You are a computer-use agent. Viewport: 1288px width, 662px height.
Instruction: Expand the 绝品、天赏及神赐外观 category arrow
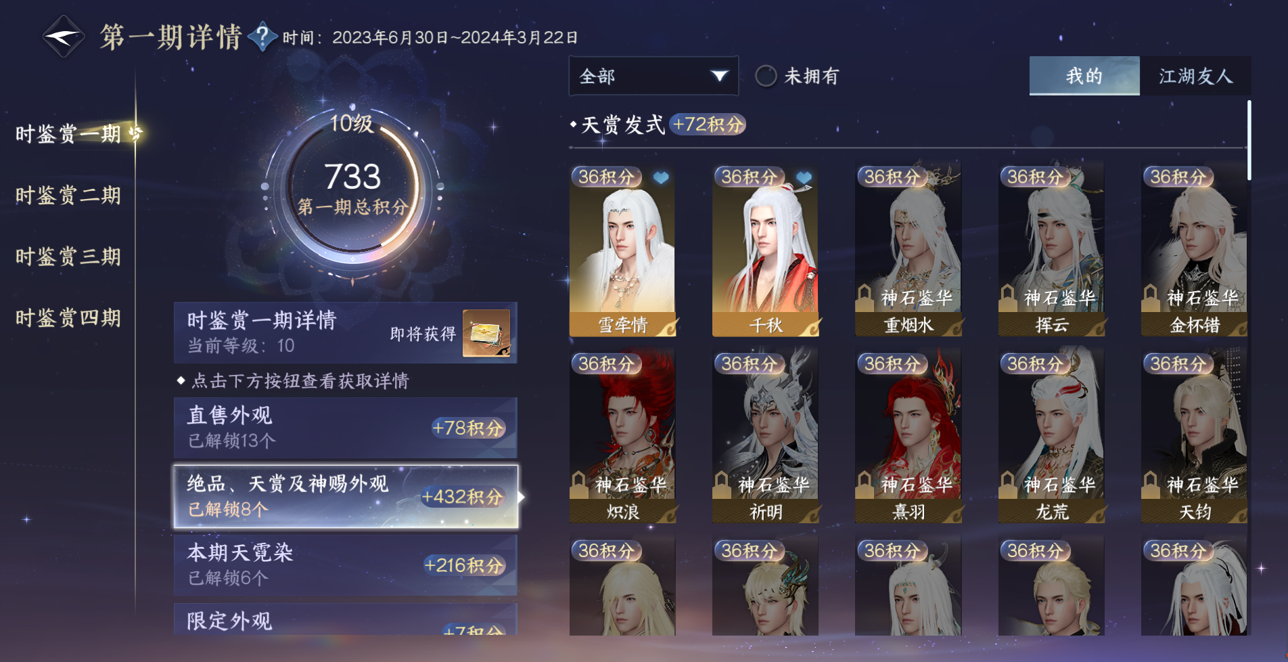tap(522, 497)
